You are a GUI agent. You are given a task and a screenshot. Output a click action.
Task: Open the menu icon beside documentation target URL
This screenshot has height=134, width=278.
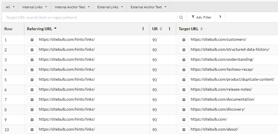(184, 100)
